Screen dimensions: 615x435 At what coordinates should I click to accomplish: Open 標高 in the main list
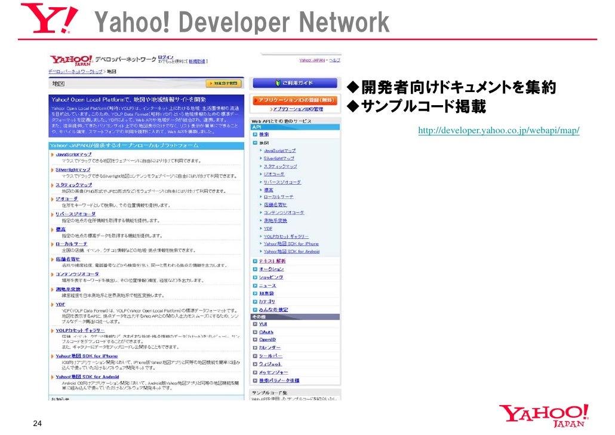tap(61, 229)
